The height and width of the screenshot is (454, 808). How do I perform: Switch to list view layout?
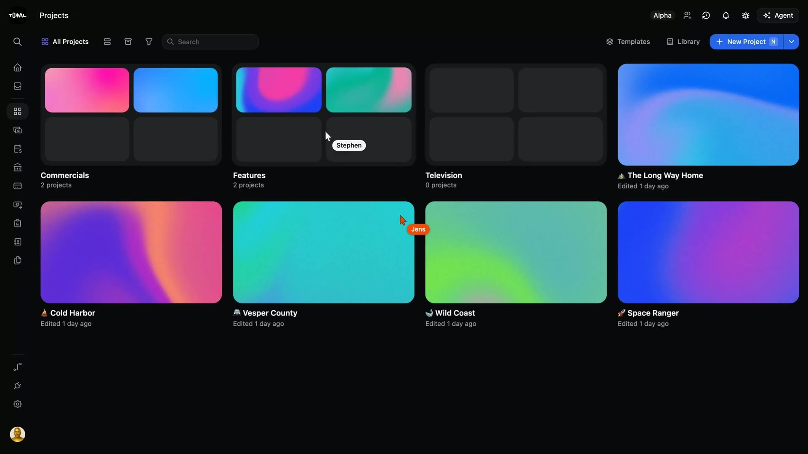tap(107, 42)
